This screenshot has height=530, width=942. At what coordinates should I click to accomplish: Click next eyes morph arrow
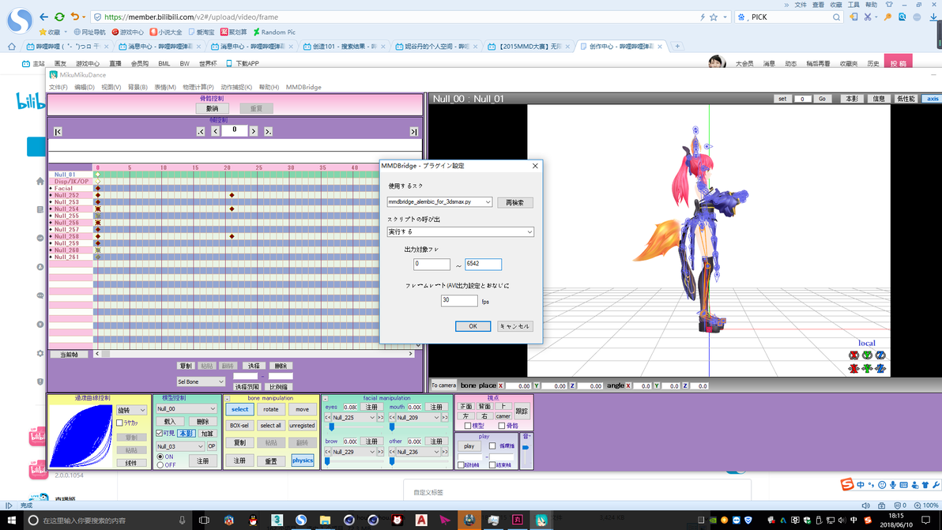point(380,417)
